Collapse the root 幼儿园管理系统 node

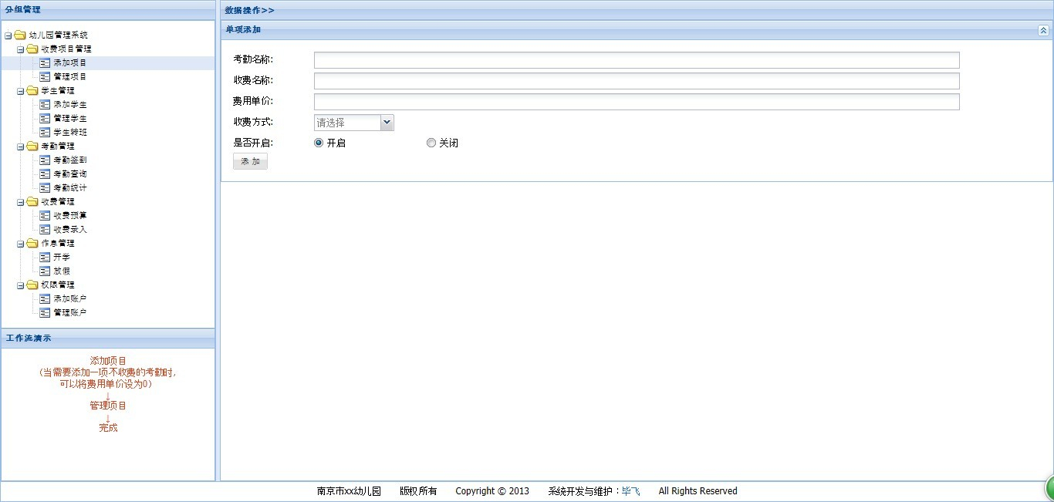[x=8, y=35]
